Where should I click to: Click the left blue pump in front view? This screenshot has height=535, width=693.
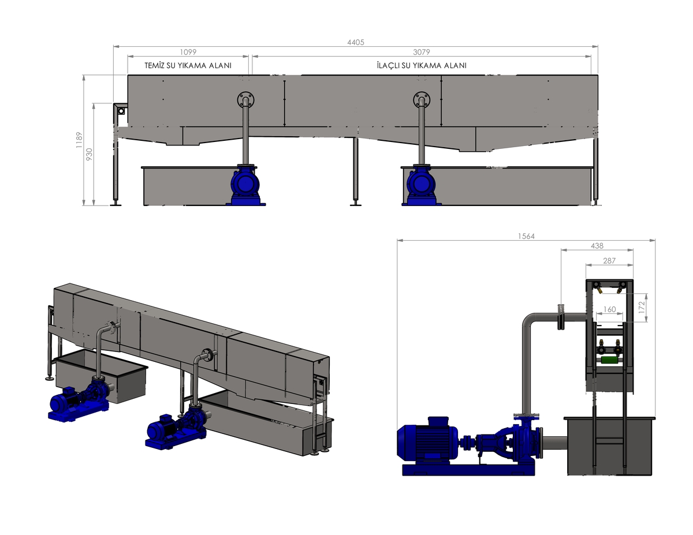pos(247,185)
